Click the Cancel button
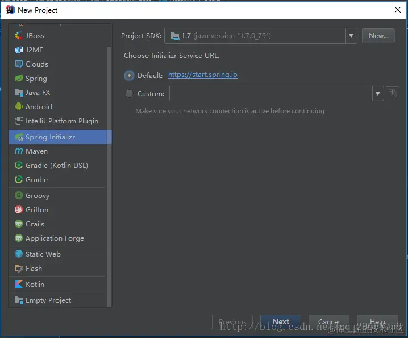This screenshot has width=408, height=338. [x=329, y=322]
